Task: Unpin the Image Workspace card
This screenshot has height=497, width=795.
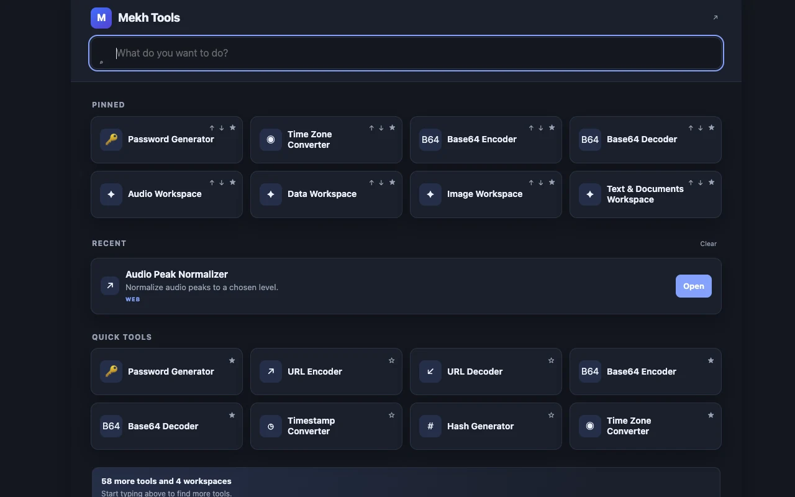Action: point(552,182)
